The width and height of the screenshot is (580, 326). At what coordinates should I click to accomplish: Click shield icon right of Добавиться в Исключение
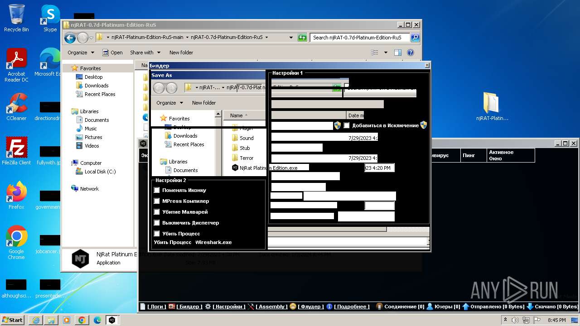(x=424, y=125)
